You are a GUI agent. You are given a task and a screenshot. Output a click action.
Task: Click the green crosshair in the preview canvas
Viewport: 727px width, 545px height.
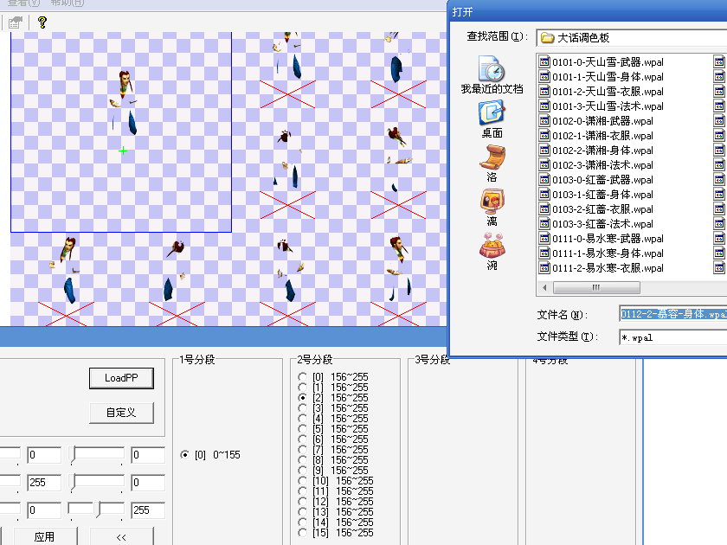coord(123,151)
